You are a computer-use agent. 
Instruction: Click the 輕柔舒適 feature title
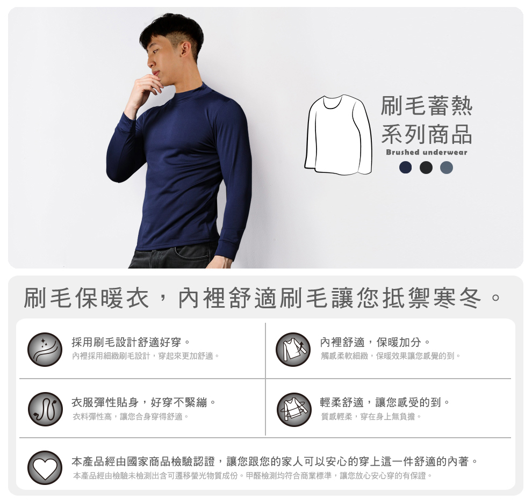click(385, 402)
